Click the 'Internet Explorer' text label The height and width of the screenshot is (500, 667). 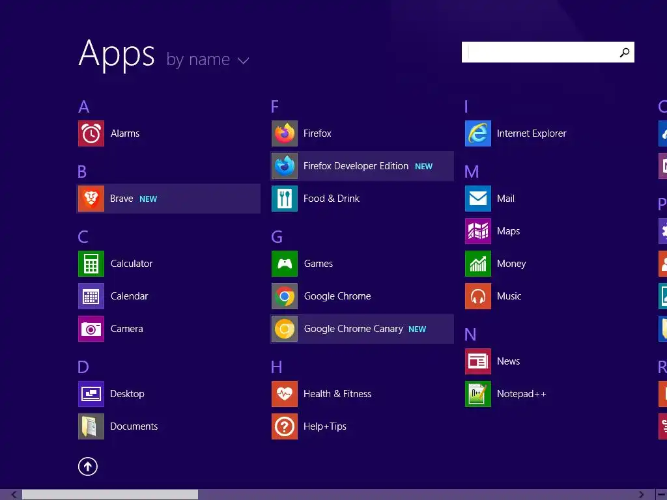[532, 133]
